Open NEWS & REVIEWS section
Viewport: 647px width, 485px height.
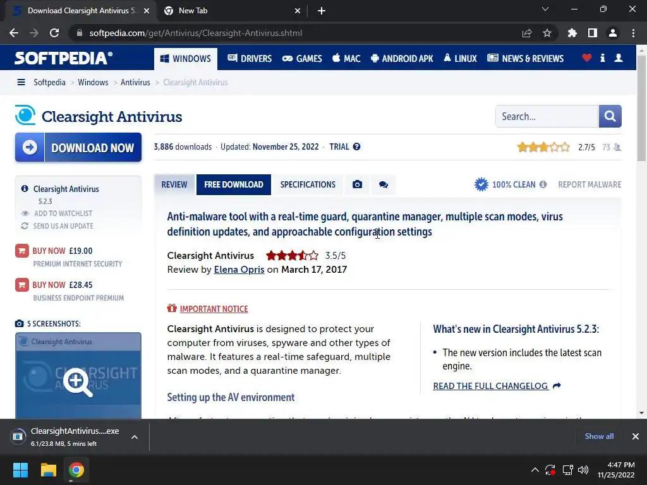pos(525,59)
